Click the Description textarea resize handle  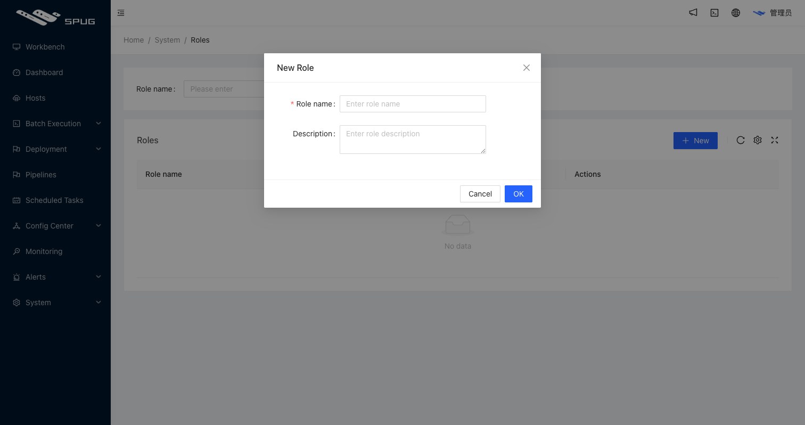pos(483,151)
